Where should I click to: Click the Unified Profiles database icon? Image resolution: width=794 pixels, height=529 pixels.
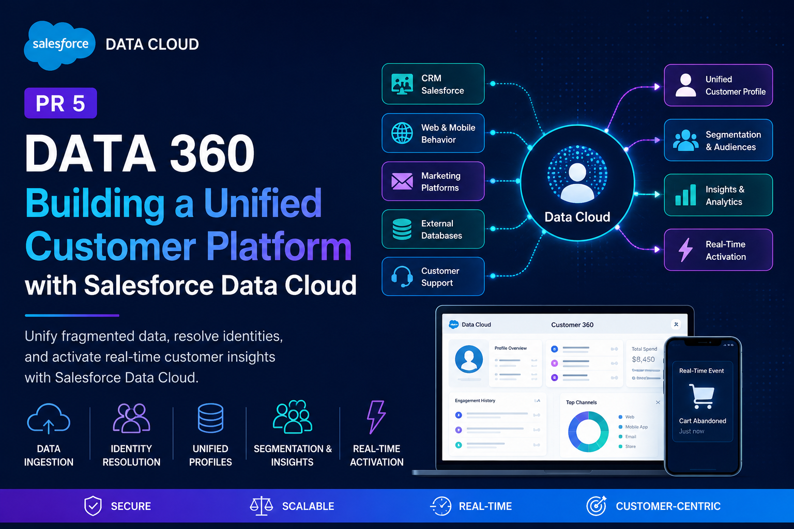210,418
